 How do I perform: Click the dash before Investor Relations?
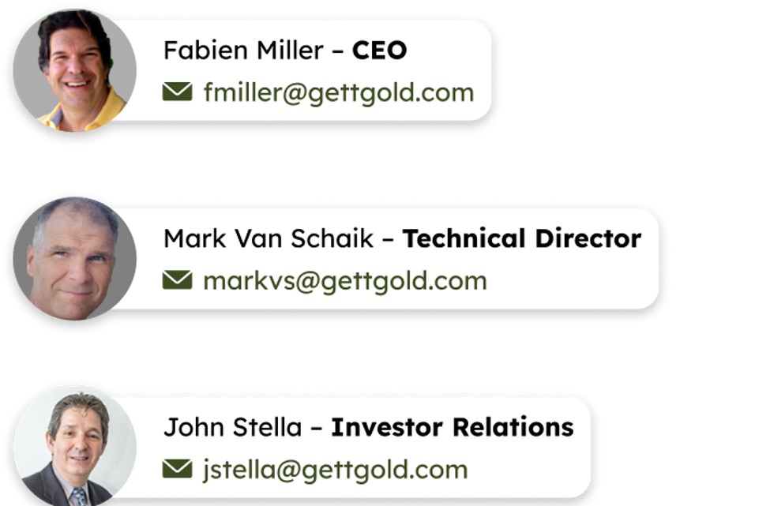(317, 428)
